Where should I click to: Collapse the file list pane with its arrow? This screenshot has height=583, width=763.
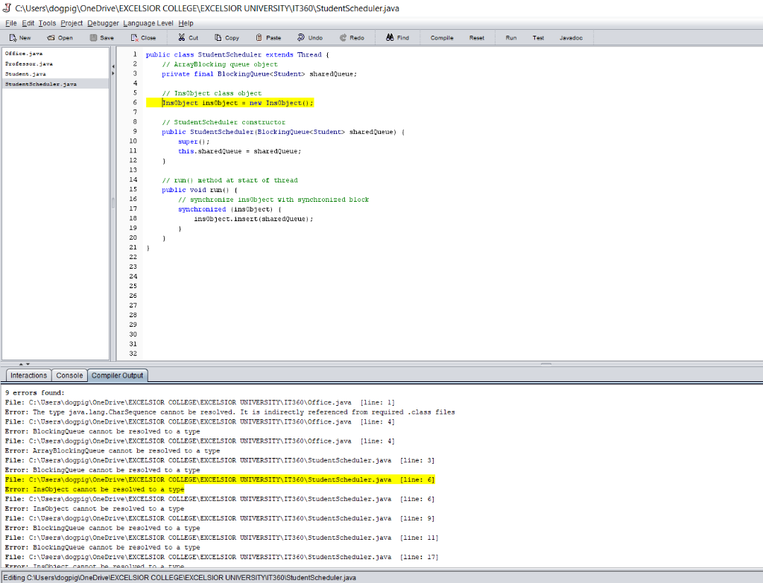coord(112,66)
